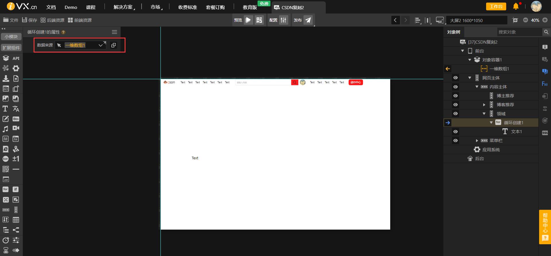Toggle visibility of 博客推荐
The image size is (551, 256).
(x=455, y=104)
